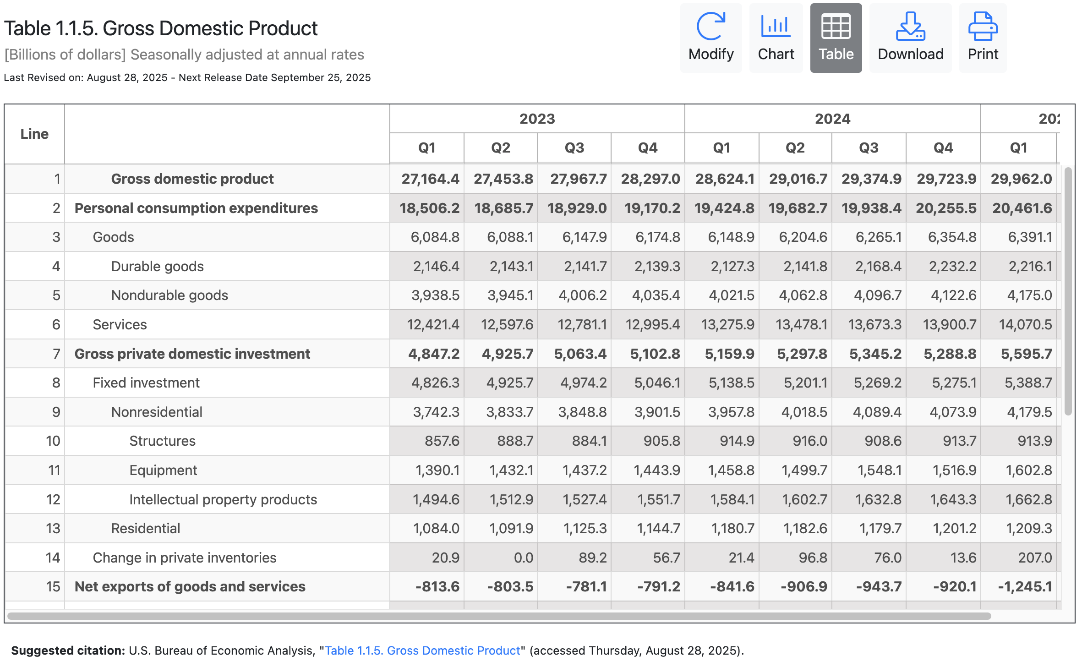1082x667 pixels.
Task: Select the Table grid icon
Action: [x=836, y=27]
